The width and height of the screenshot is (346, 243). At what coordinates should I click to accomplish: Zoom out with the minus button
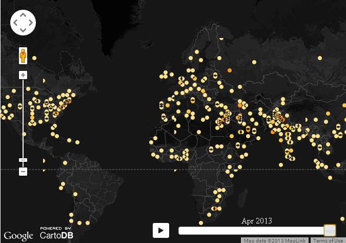coord(23,171)
